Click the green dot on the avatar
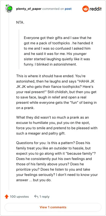The width and height of the screenshot is (106, 216). 6,6
